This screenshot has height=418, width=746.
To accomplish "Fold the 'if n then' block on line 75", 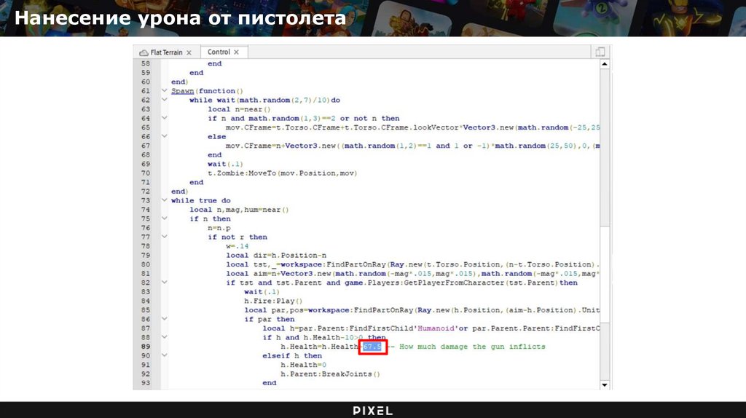I will 164,218.
